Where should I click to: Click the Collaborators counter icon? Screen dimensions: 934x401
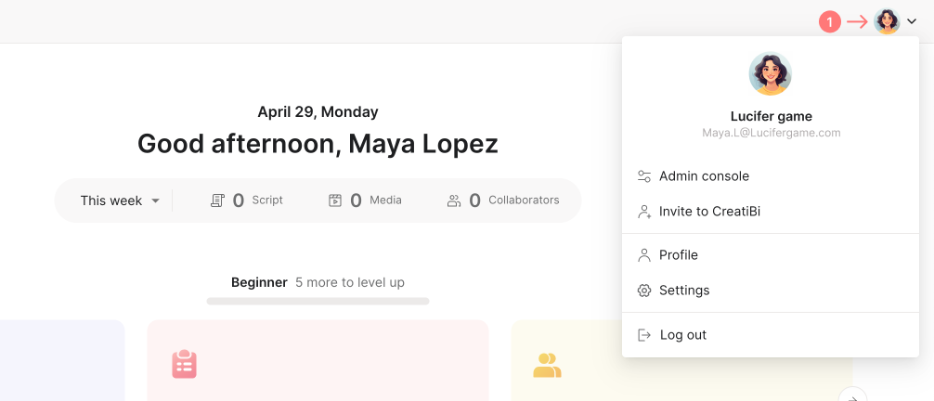click(454, 200)
